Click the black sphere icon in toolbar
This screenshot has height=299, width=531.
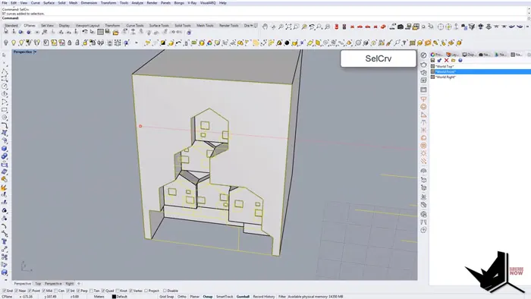coord(287,42)
